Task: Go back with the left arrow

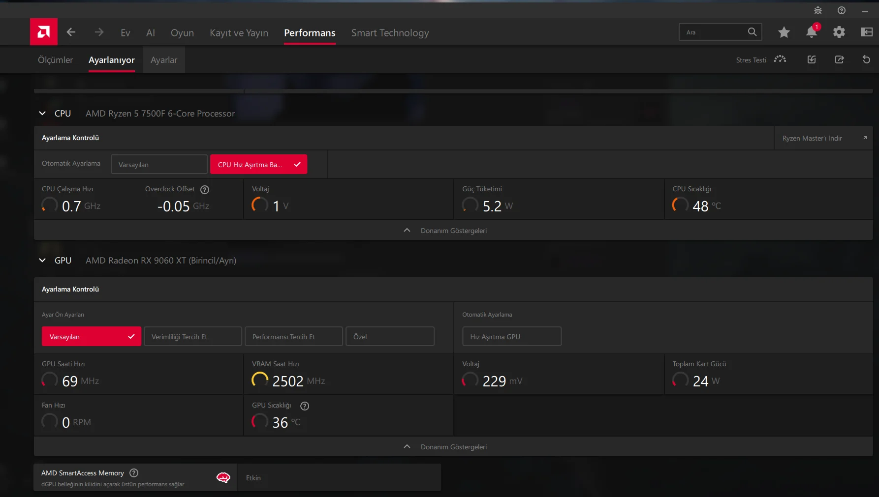Action: (x=71, y=32)
